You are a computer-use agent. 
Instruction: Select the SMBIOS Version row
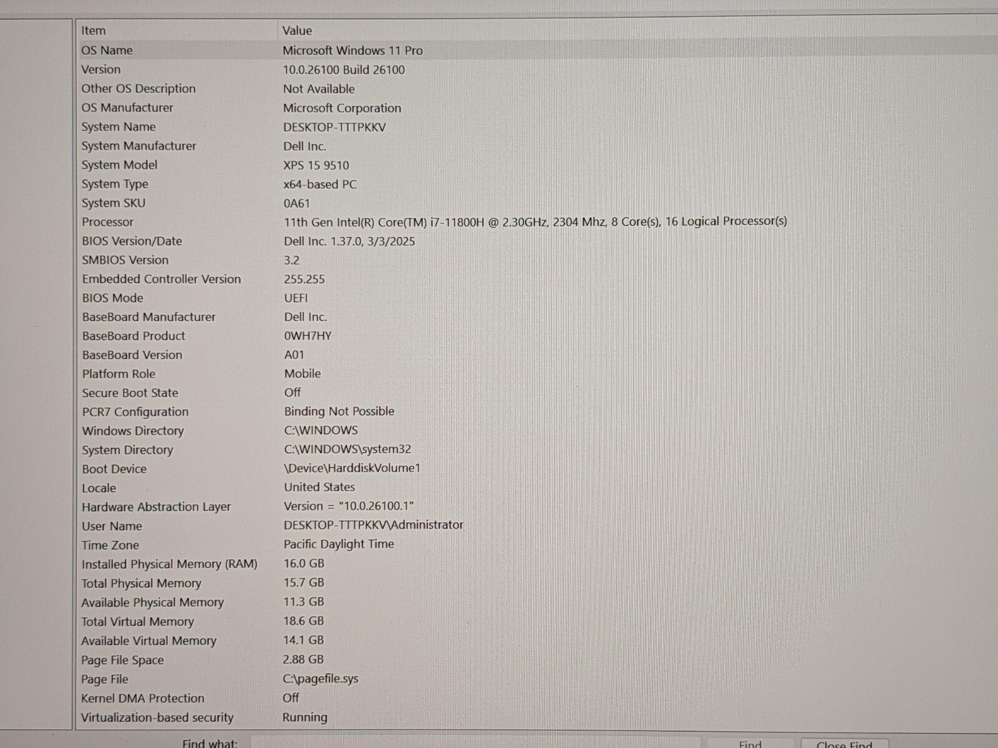(x=536, y=260)
